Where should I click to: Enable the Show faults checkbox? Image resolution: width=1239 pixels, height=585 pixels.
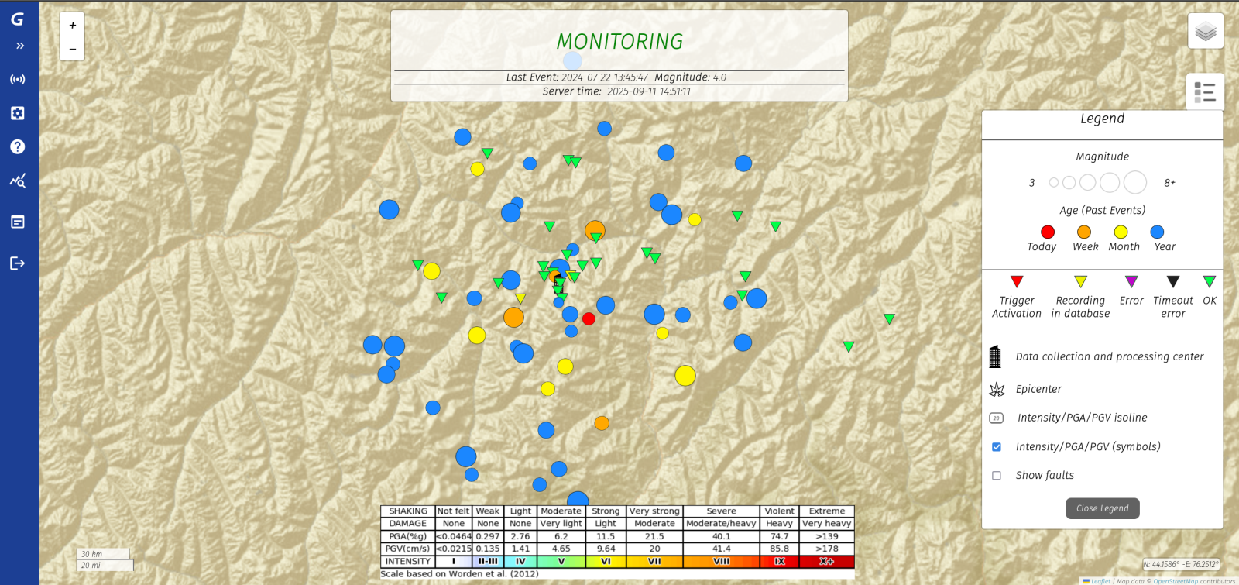[997, 476]
